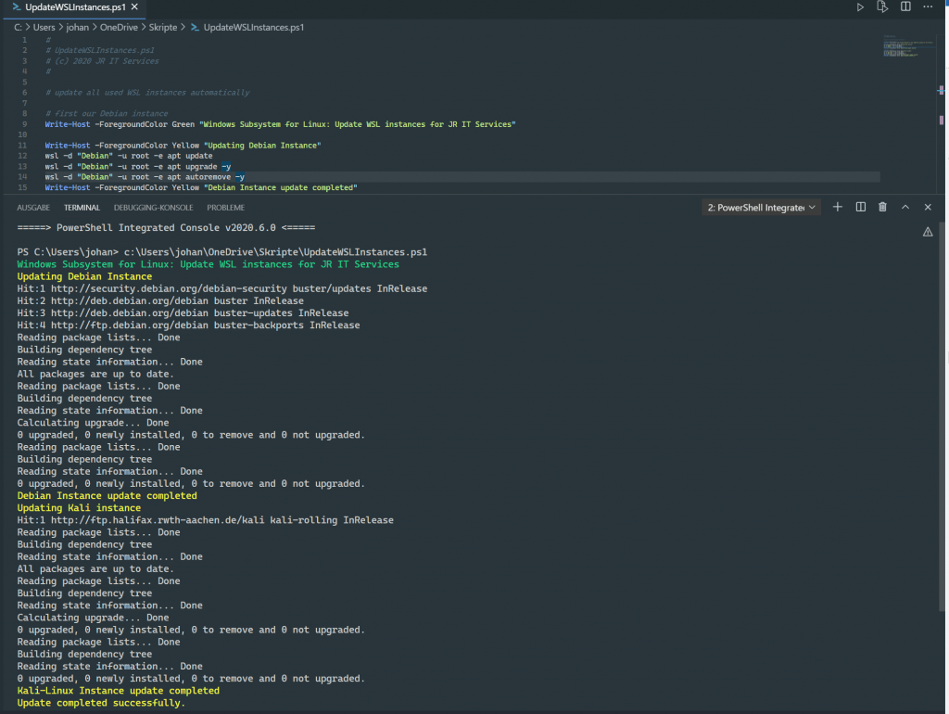Open the PROBLEME panel tab

[226, 208]
